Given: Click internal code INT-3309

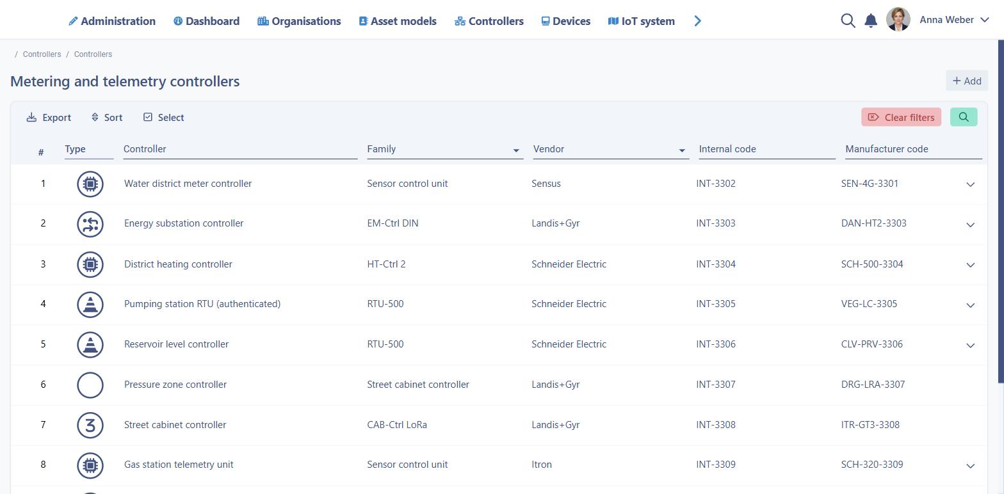Looking at the screenshot, I should [x=716, y=465].
